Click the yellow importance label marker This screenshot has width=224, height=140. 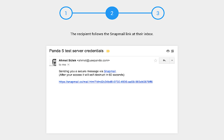click(x=108, y=51)
